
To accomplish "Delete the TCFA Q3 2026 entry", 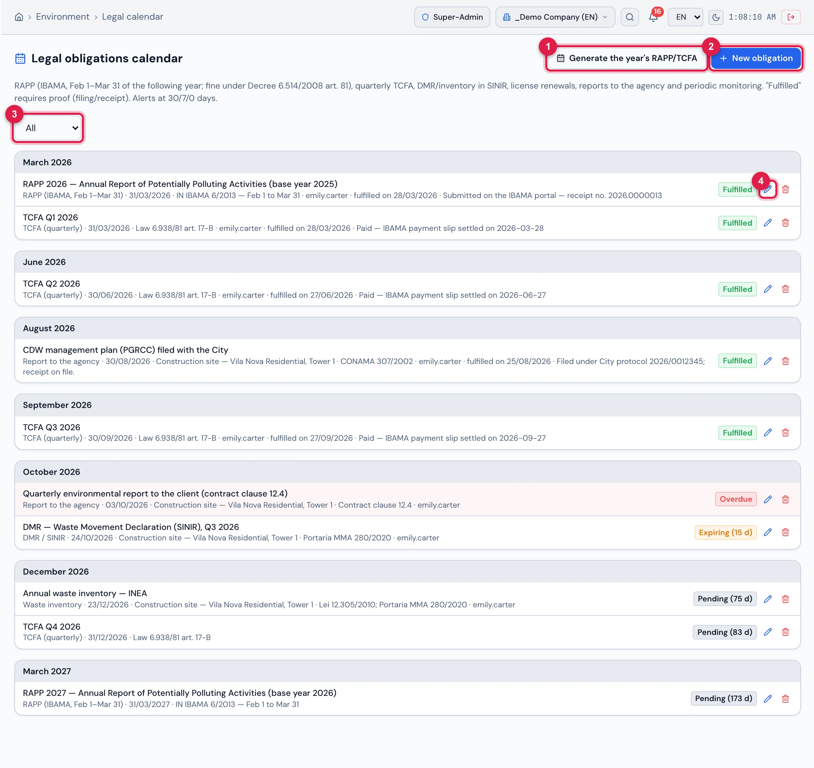I will pos(785,433).
